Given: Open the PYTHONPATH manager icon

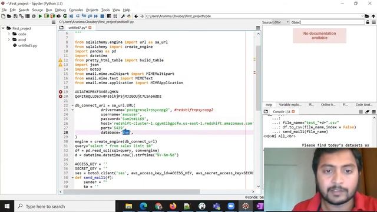Looking at the screenshot, I should (129, 16).
